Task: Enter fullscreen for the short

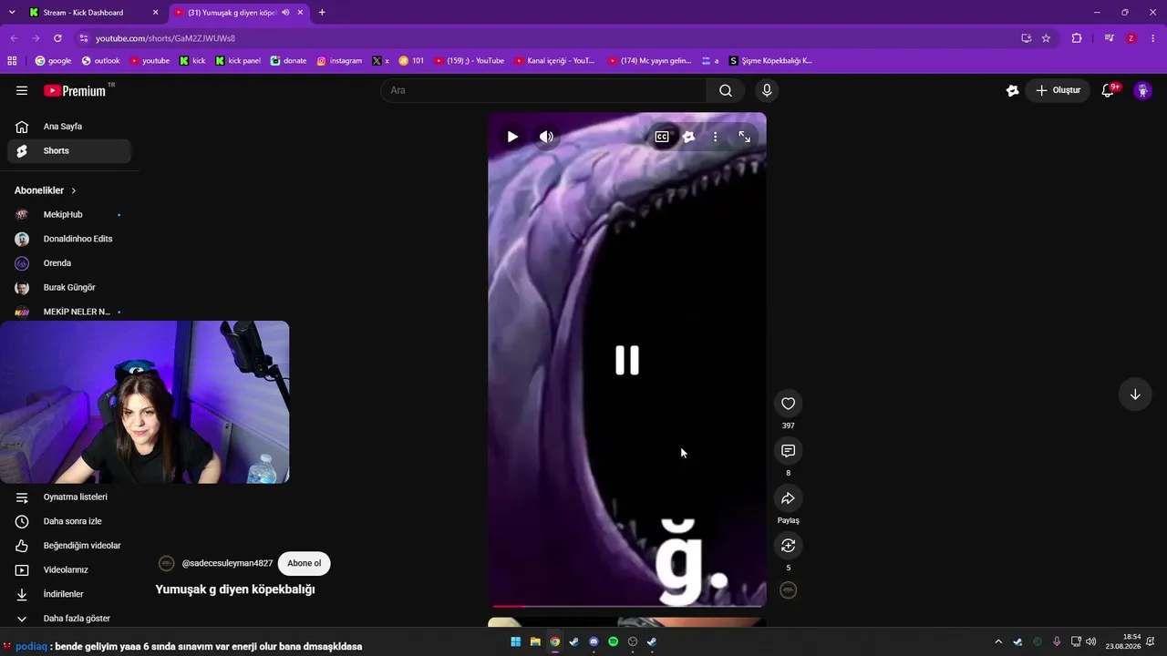Action: (745, 137)
